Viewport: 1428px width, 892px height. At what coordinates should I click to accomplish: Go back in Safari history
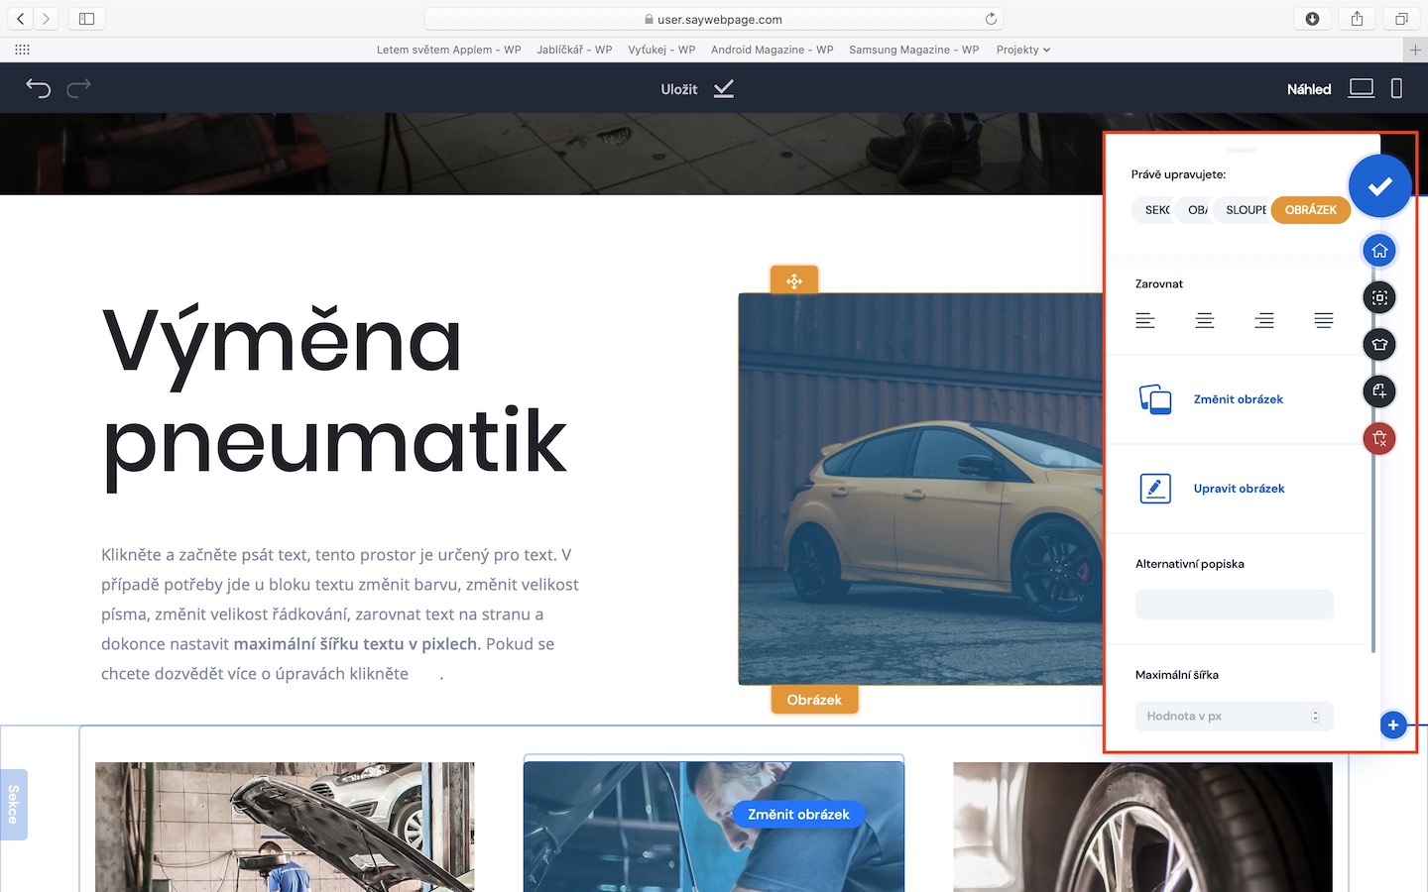20,19
